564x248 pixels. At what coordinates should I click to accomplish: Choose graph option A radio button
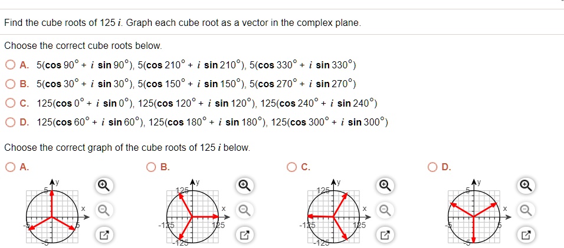[x=10, y=167]
